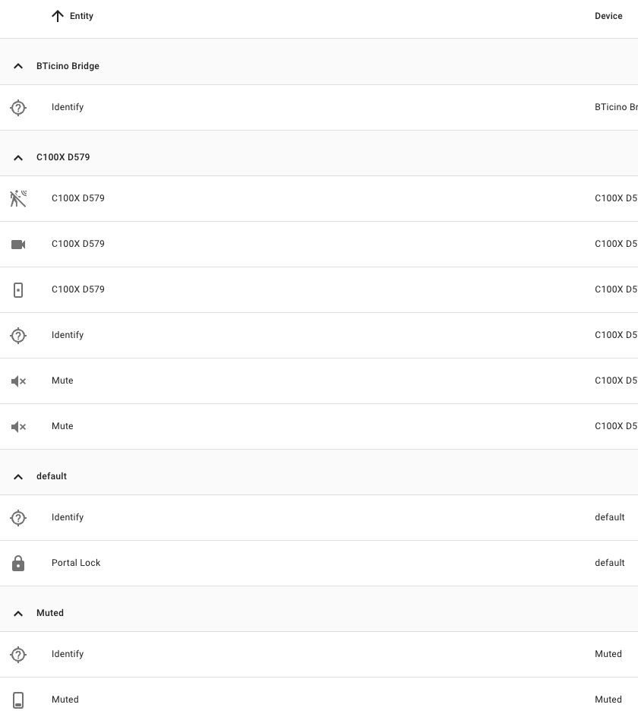
Task: Click the Identify icon under BTicino Bridge
Action: click(x=18, y=107)
